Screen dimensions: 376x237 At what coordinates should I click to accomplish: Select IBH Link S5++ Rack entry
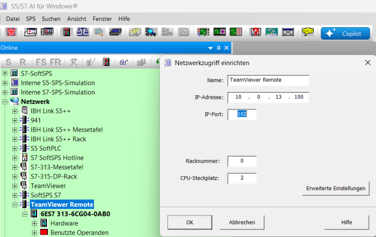click(58, 139)
